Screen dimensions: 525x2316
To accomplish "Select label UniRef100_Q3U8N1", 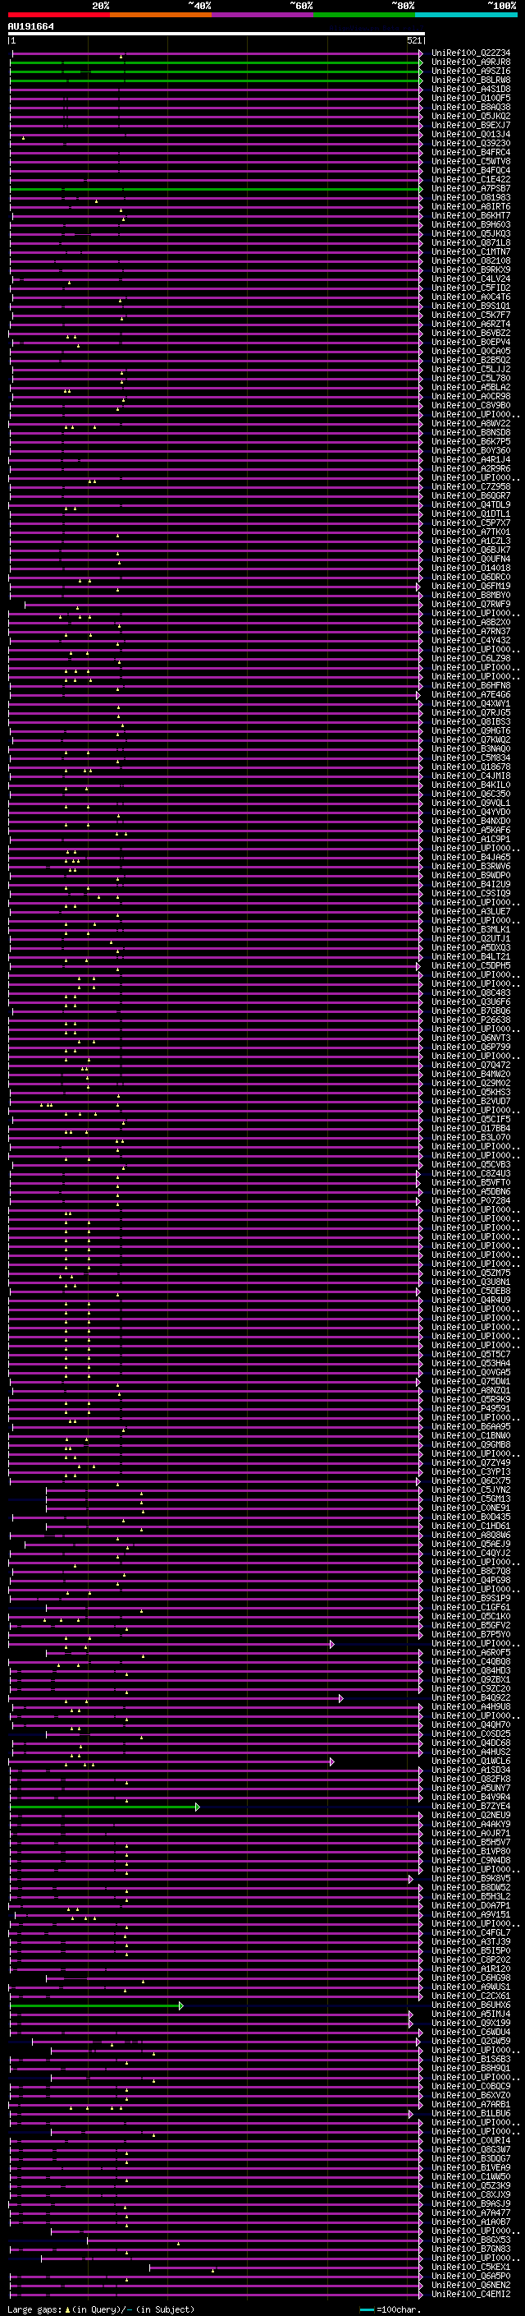I will pos(471,1282).
